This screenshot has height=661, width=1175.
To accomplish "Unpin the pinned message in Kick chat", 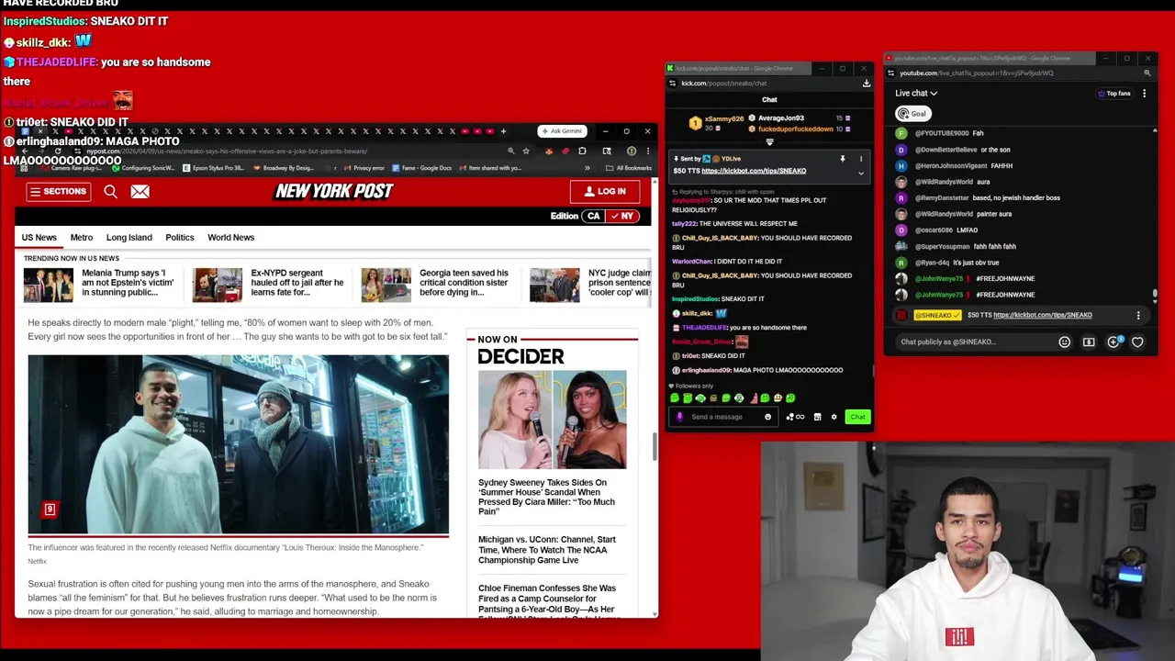I will (x=843, y=159).
